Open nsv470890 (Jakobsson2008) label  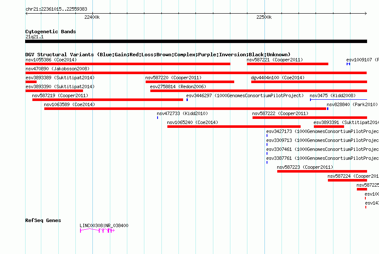[57, 69]
